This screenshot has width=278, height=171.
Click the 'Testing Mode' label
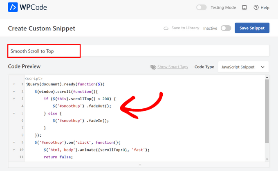[x=223, y=8]
